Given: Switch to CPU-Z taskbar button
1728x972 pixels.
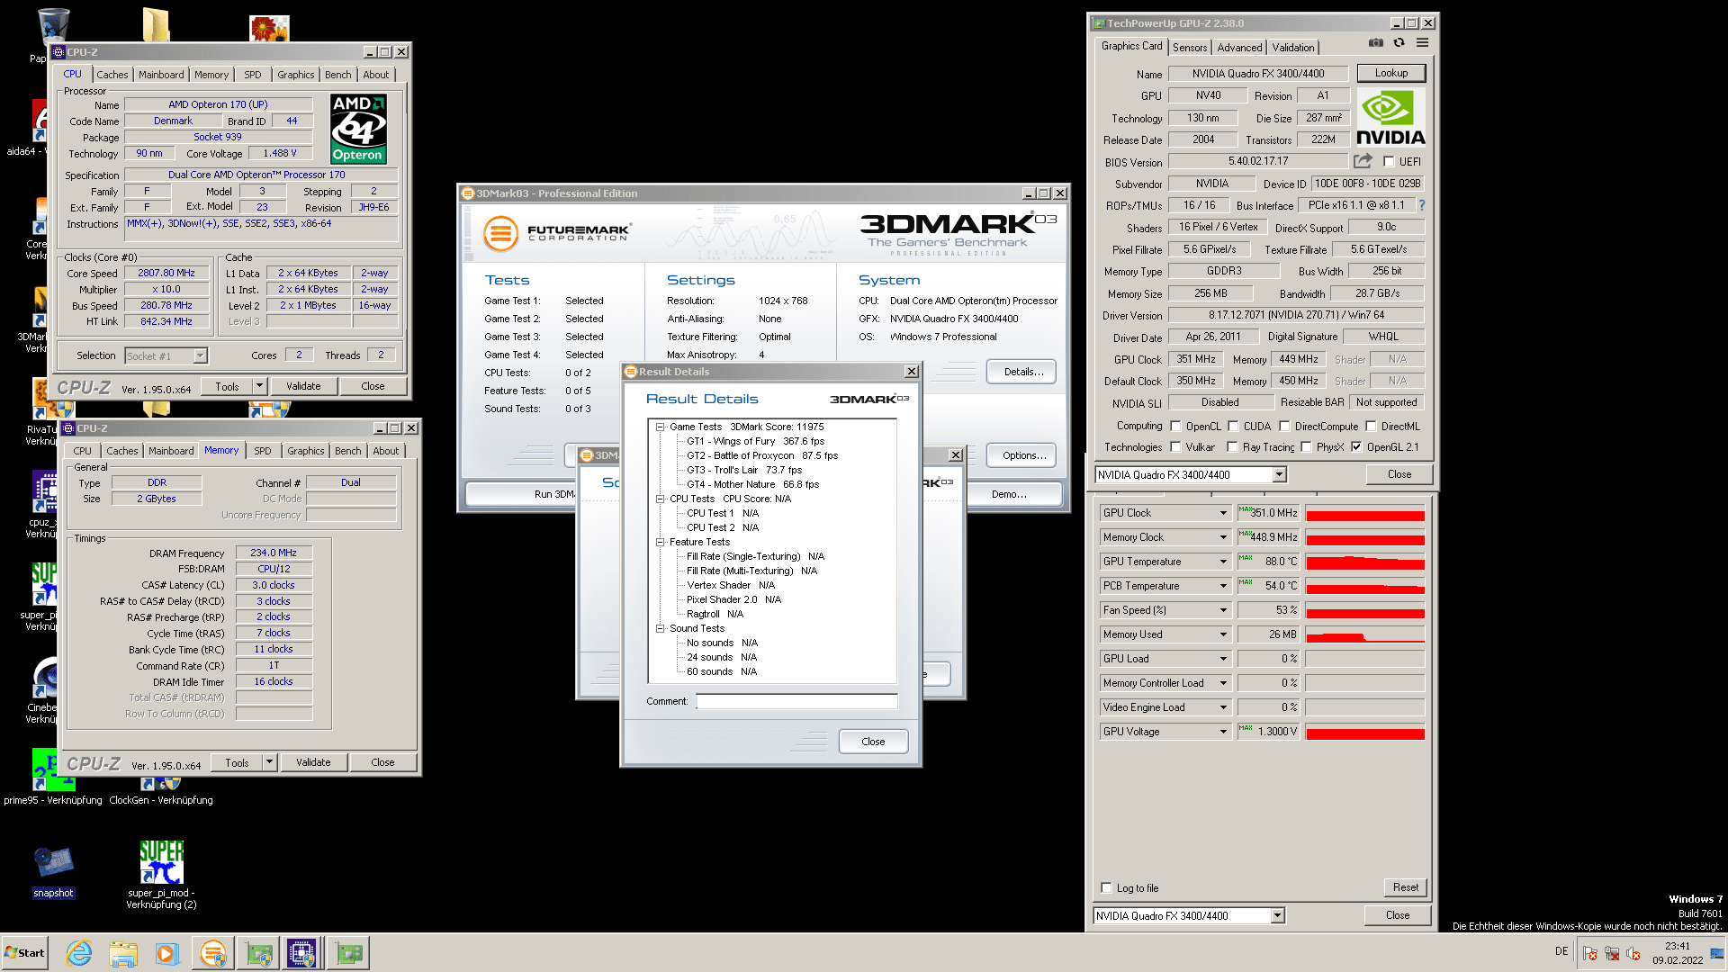Looking at the screenshot, I should coord(301,953).
